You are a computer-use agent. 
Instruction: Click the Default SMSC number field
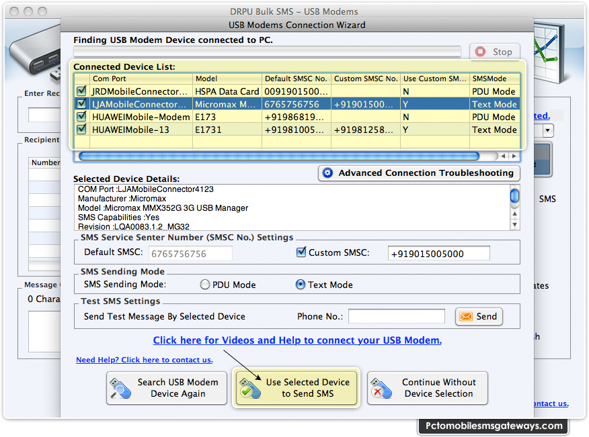click(190, 254)
